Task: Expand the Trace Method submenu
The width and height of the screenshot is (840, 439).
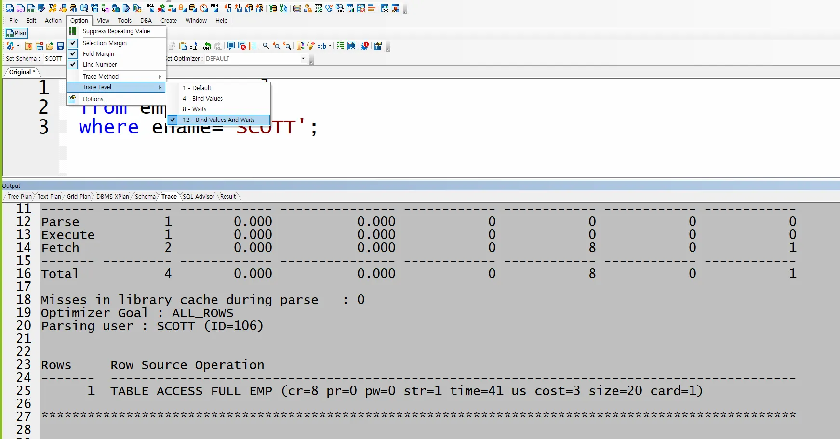Action: tap(116, 77)
